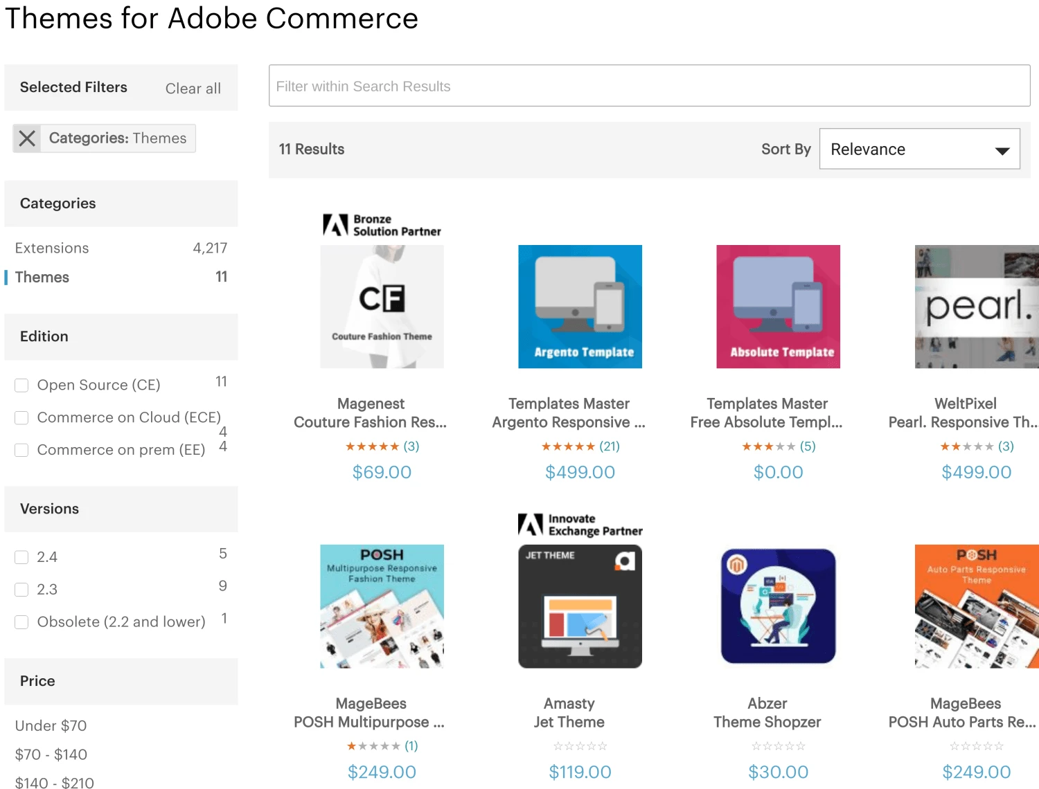Open POSH Auto Parts theme image
This screenshot has width=1039, height=789.
click(x=976, y=606)
